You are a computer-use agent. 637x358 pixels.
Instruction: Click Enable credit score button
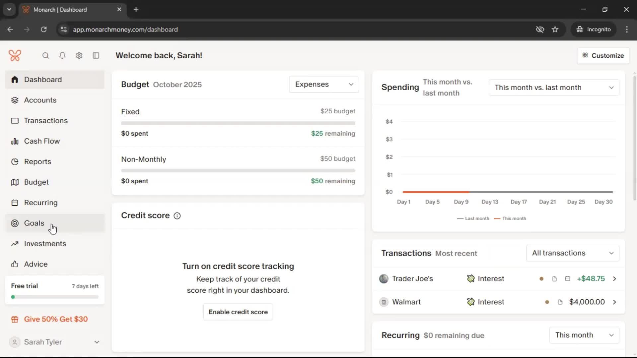tap(238, 312)
